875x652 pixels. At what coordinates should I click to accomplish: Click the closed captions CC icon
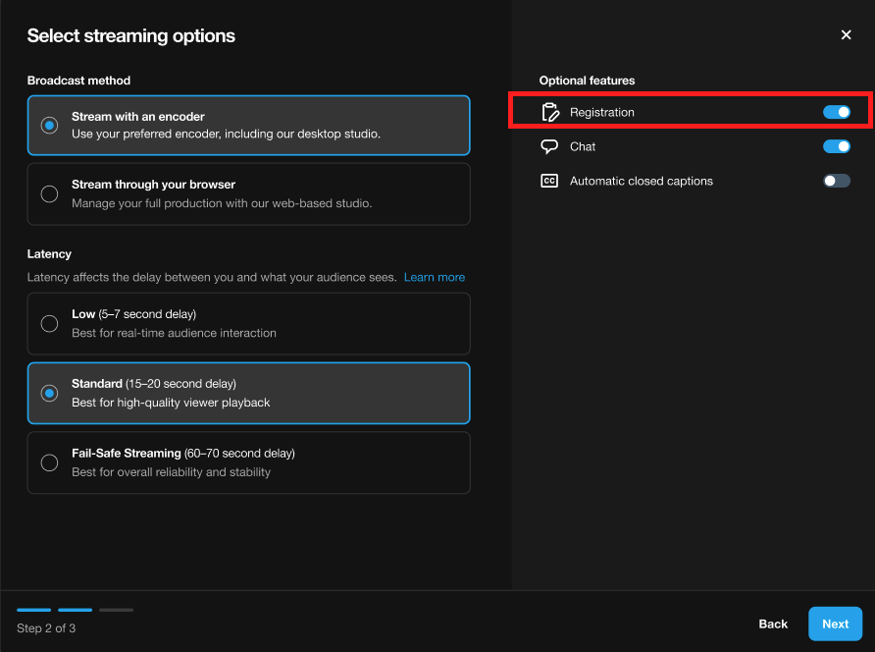[x=549, y=181]
